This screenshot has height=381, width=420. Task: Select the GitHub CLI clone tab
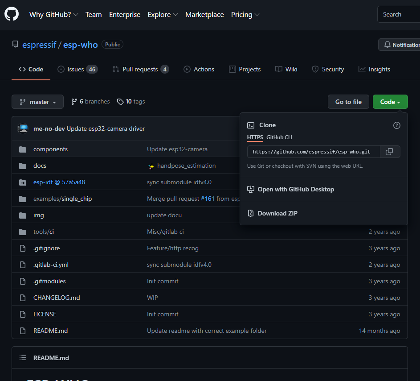279,137
